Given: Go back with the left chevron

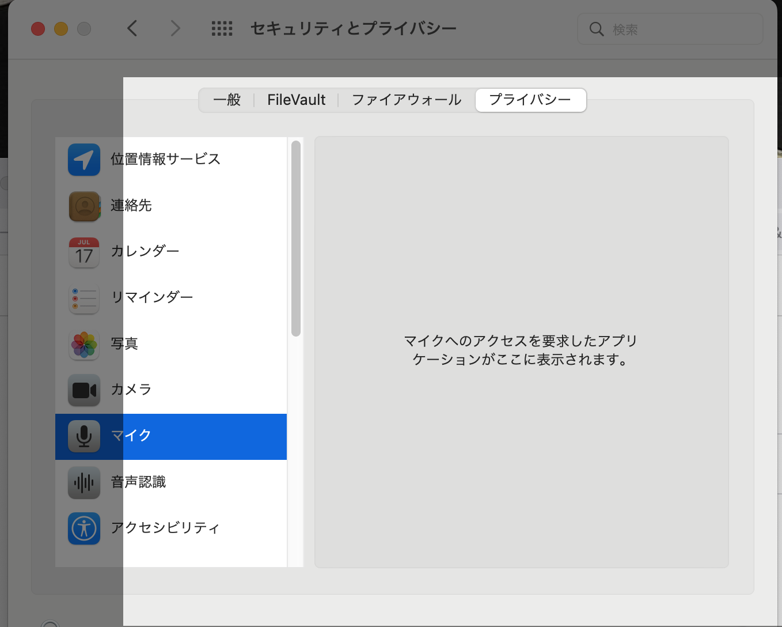Looking at the screenshot, I should (x=132, y=28).
